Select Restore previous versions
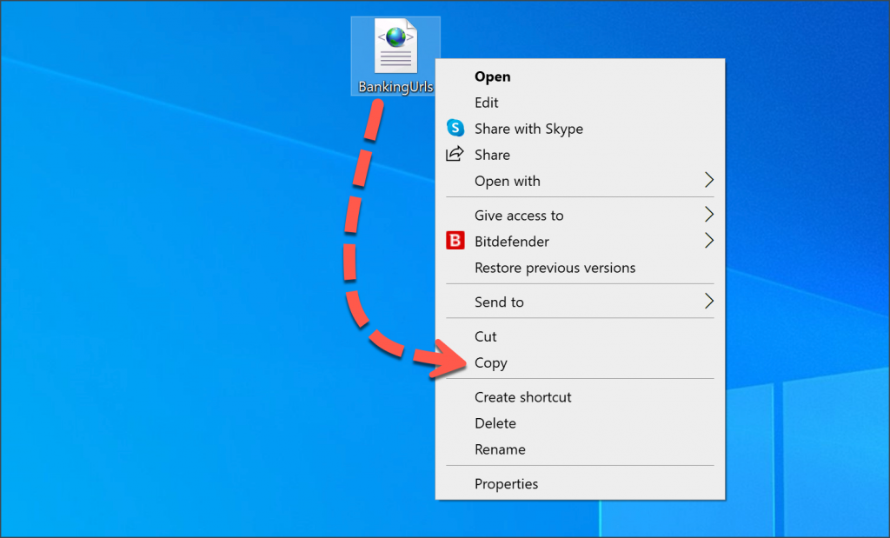Viewport: 890px width, 538px height. (554, 268)
